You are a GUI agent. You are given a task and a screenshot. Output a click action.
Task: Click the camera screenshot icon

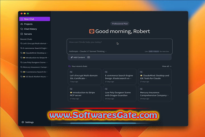click(x=89, y=57)
